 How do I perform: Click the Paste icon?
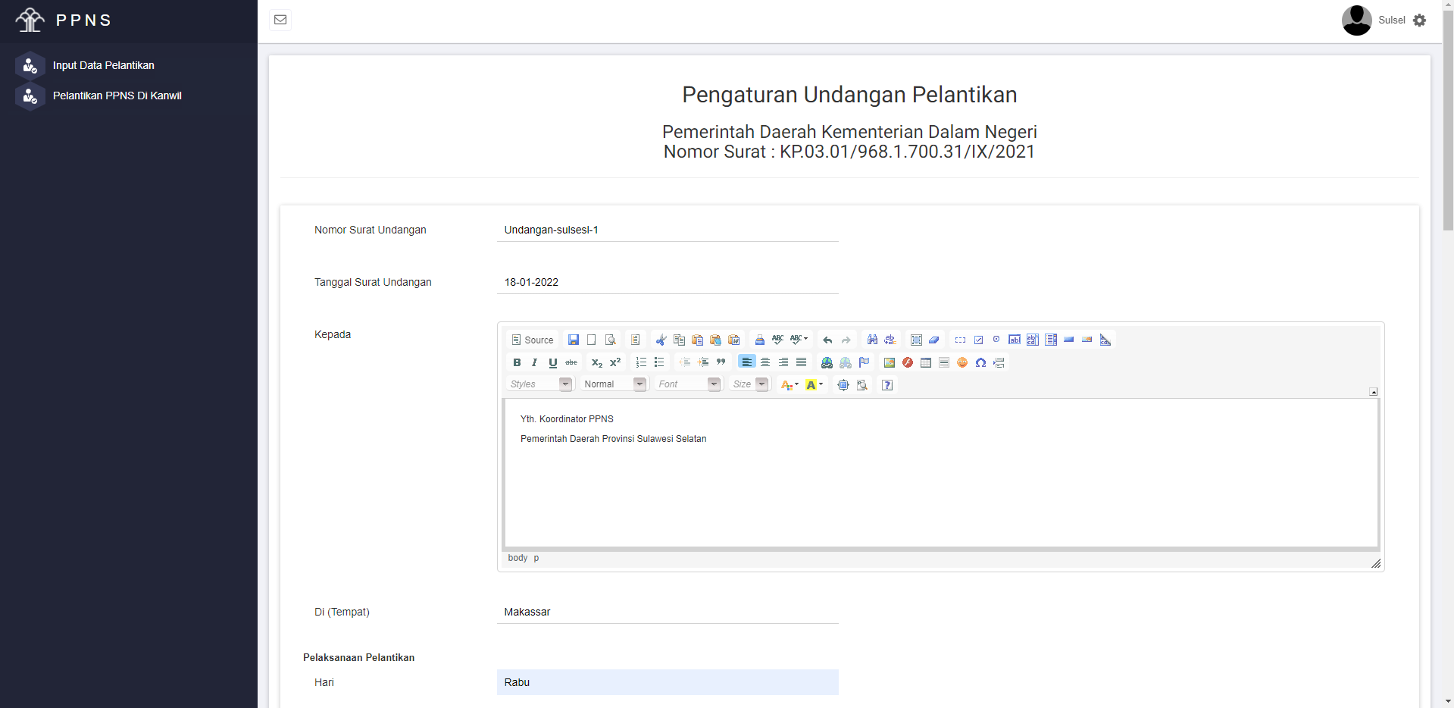tap(698, 340)
